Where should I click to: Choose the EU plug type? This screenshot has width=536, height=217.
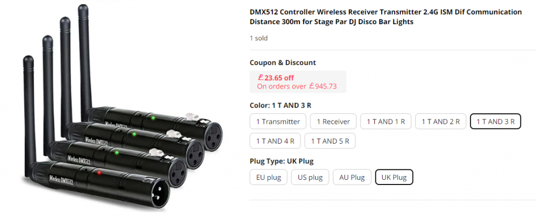[268, 178]
